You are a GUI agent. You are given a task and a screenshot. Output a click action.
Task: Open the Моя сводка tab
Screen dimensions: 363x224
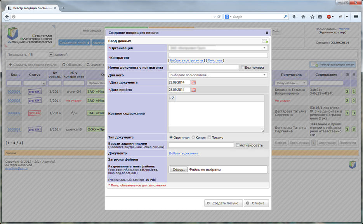click(x=92, y=31)
